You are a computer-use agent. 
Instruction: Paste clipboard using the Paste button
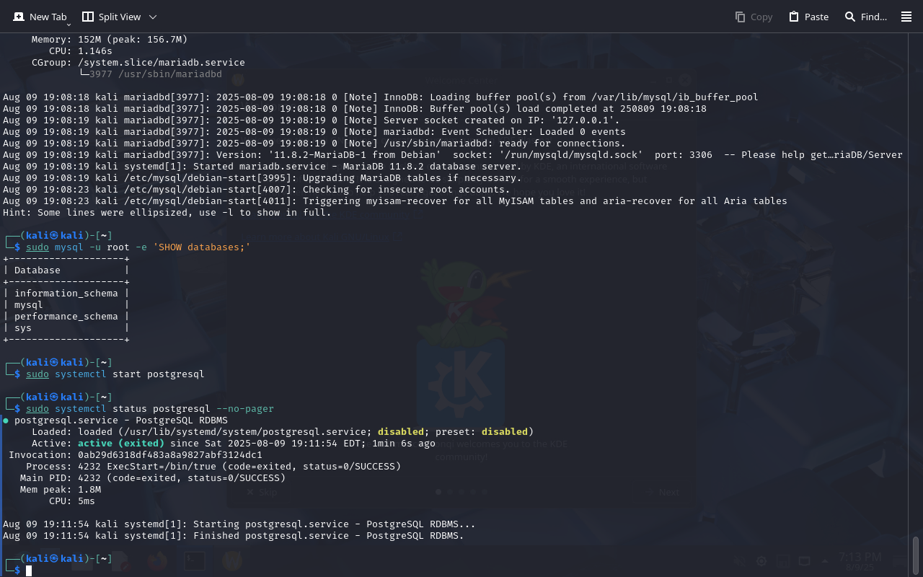click(x=808, y=17)
